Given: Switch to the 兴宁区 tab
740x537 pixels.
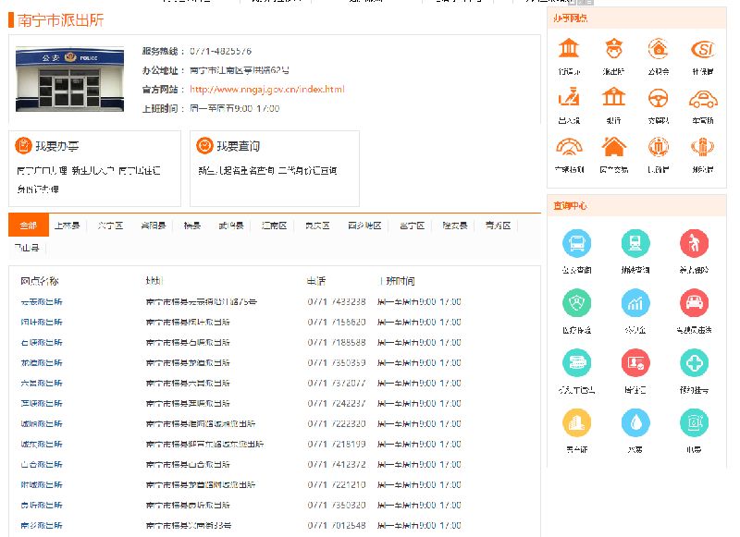Looking at the screenshot, I should coord(110,226).
